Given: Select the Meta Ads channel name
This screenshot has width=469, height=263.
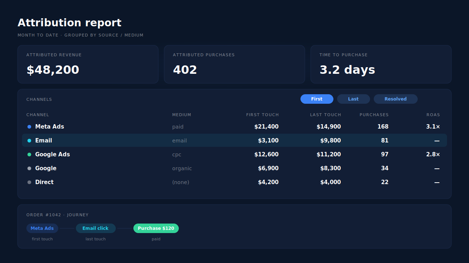Looking at the screenshot, I should tap(49, 127).
